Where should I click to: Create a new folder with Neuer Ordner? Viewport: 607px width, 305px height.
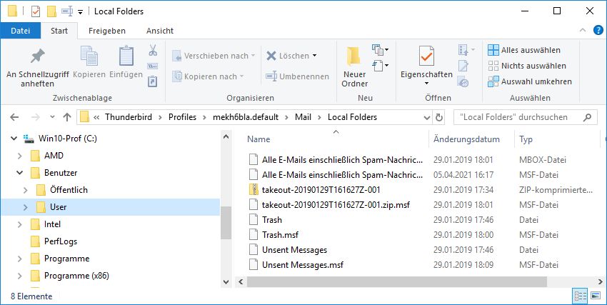pyautogui.click(x=354, y=66)
